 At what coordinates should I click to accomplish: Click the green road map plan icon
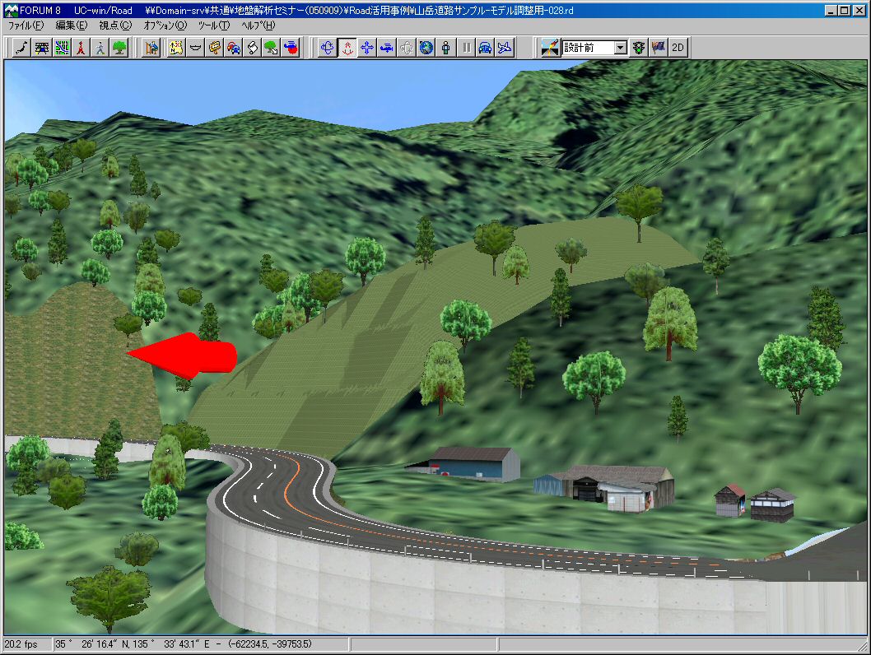(x=62, y=48)
